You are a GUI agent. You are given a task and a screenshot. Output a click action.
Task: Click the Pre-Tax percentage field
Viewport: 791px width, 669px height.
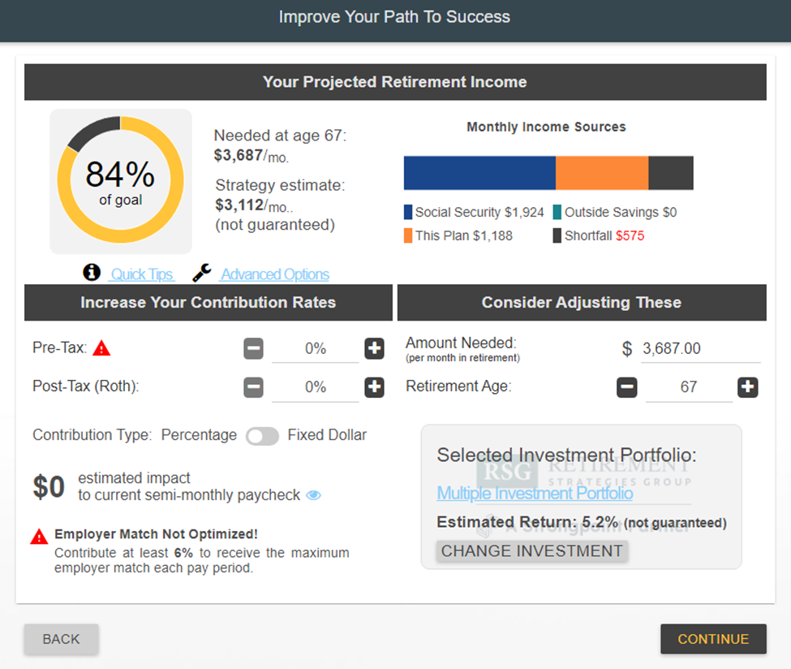pos(315,349)
